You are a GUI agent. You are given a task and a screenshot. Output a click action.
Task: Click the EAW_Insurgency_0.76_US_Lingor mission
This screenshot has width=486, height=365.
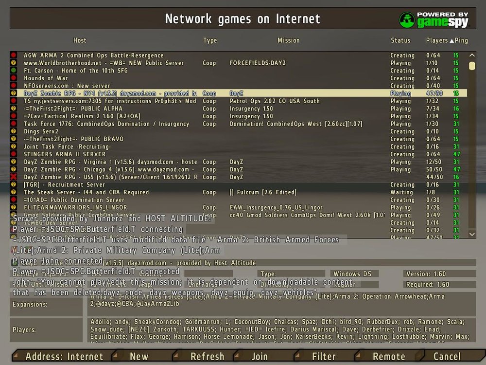click(276, 207)
